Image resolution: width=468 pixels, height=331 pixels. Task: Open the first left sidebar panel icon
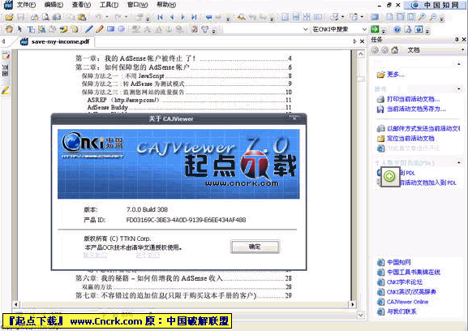tap(6, 56)
